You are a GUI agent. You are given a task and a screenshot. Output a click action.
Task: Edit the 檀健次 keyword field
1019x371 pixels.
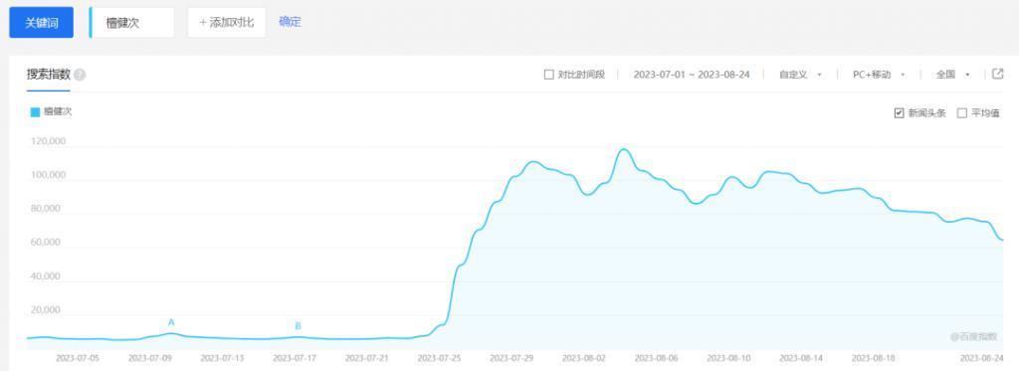click(x=132, y=23)
